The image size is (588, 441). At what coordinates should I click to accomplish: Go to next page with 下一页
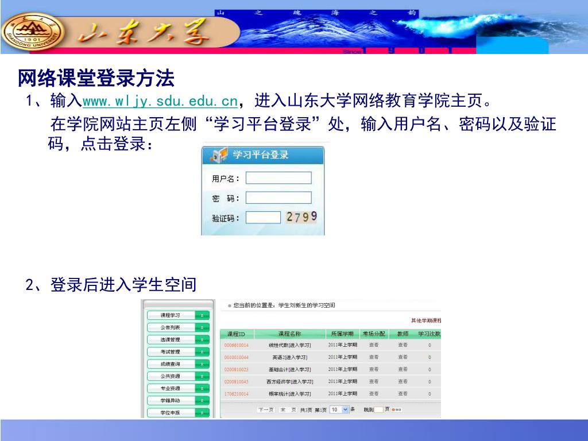click(x=266, y=409)
